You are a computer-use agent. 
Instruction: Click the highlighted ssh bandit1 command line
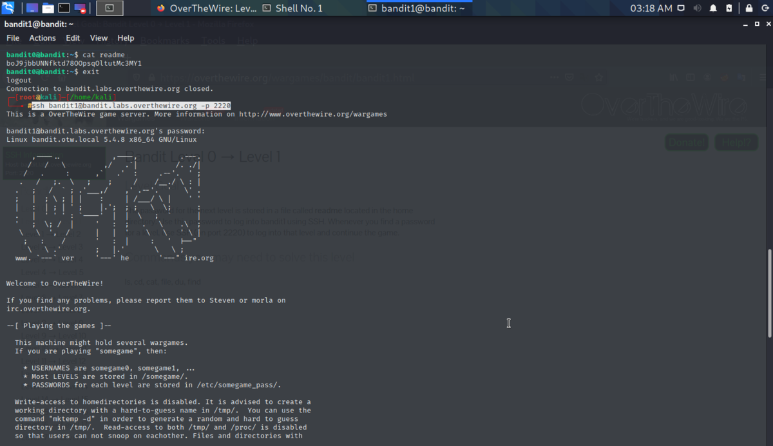(x=131, y=106)
